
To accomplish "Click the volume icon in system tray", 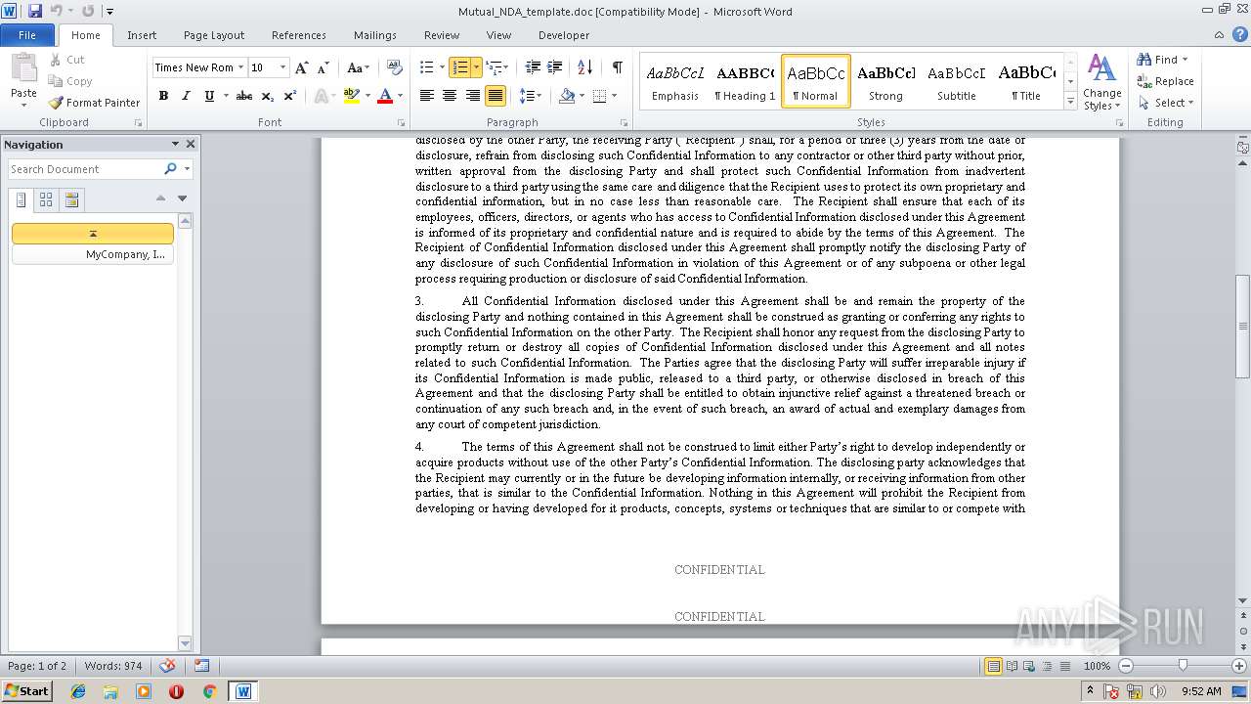I will [x=1158, y=691].
